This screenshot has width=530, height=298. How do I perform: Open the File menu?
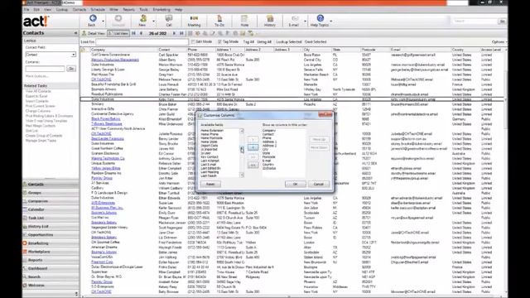(x=26, y=10)
